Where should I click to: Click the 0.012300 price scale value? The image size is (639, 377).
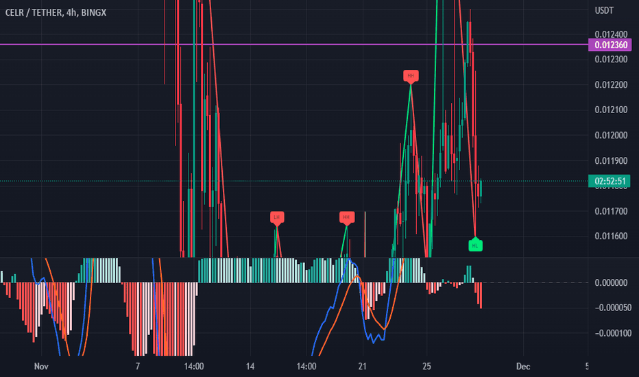(x=611, y=60)
